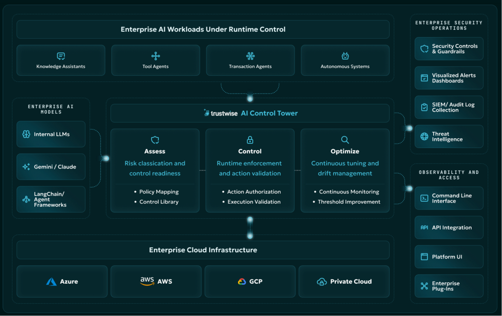Click the Assess shield icon

155,140
